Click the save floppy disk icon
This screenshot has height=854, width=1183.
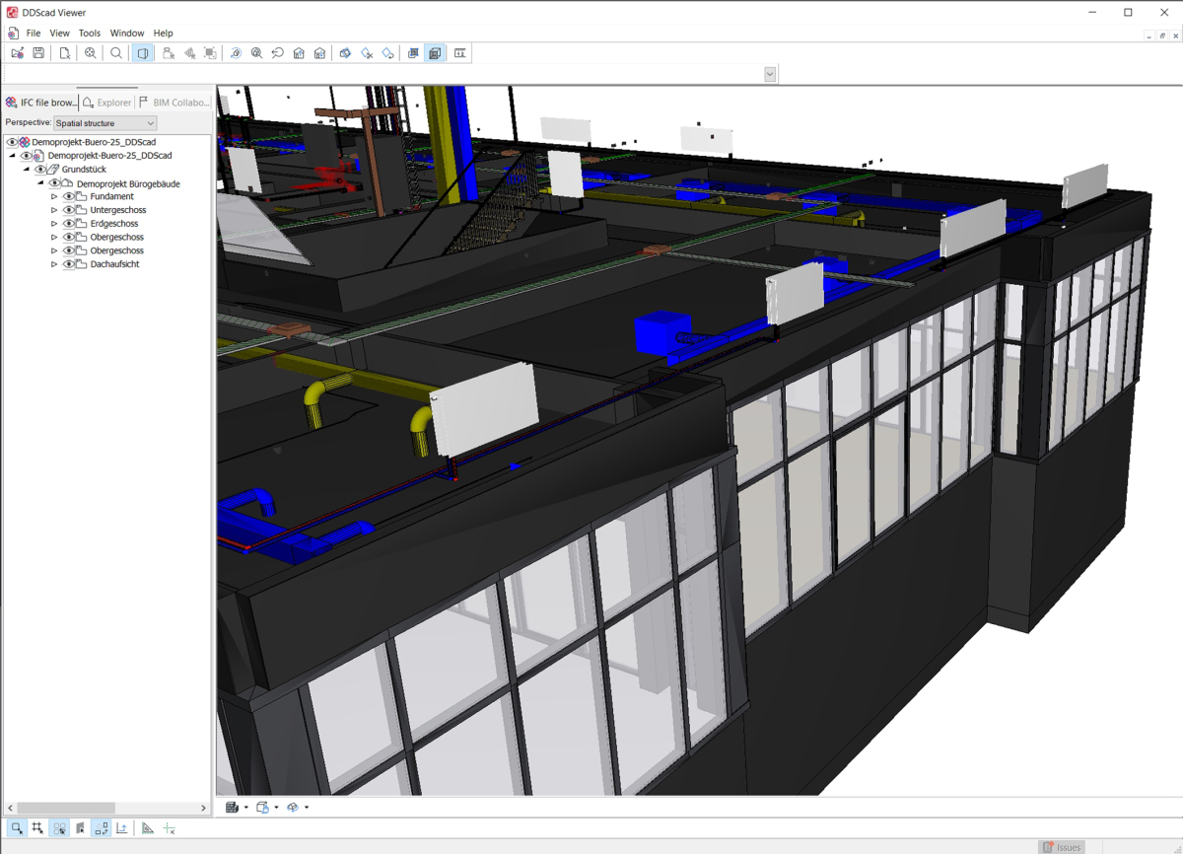point(38,53)
